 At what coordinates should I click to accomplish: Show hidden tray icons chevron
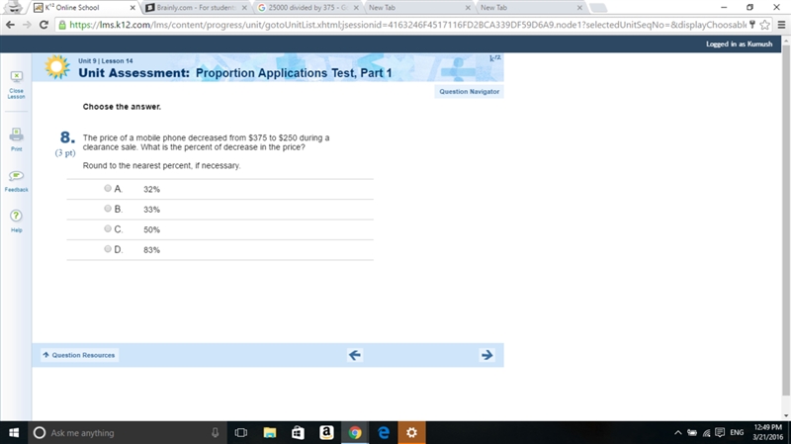click(678, 433)
